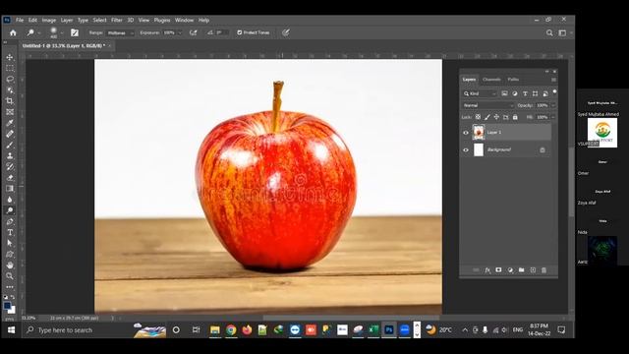Open the layer Opacity dropdown arrow
Image resolution: width=629 pixels, height=354 pixels.
(x=553, y=105)
